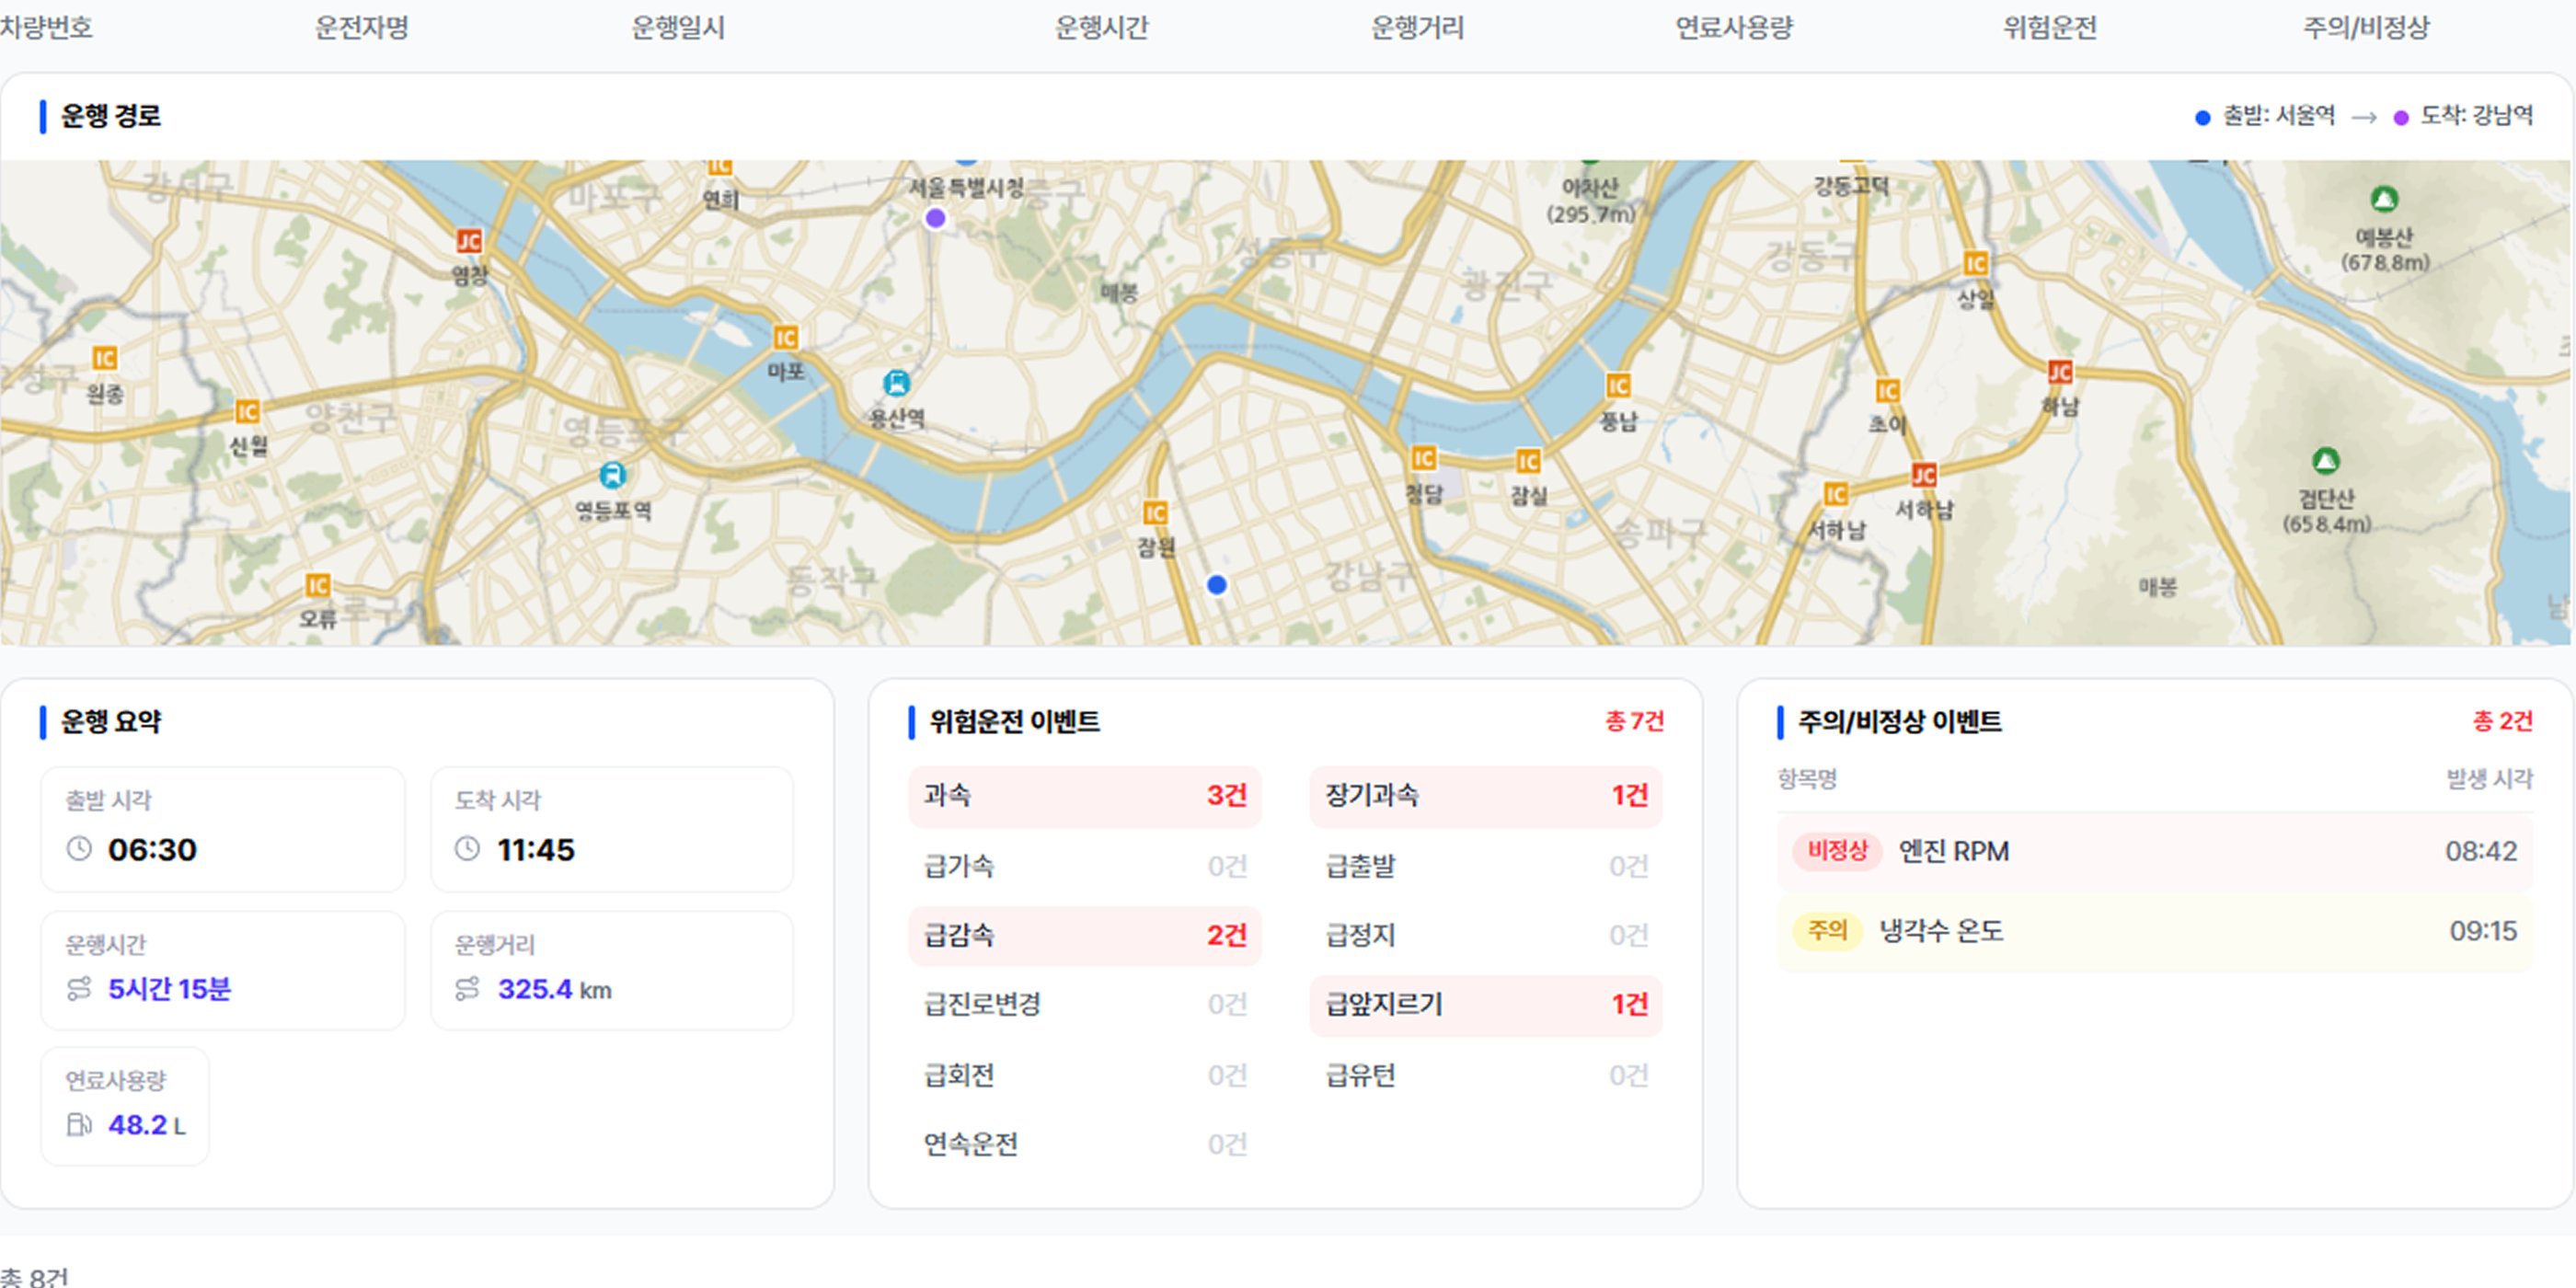Click the 급가속 0건 row
This screenshot has width=2576, height=1288.
tap(1085, 866)
